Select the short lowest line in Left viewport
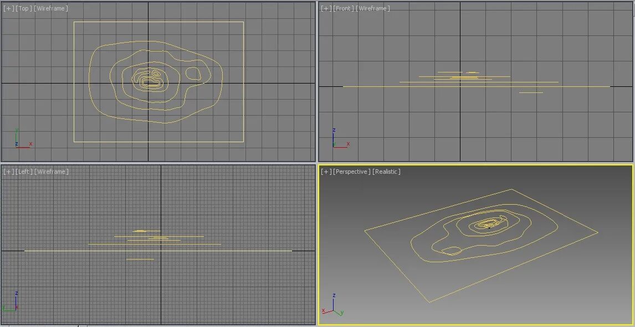This screenshot has height=327, width=635. coord(140,259)
